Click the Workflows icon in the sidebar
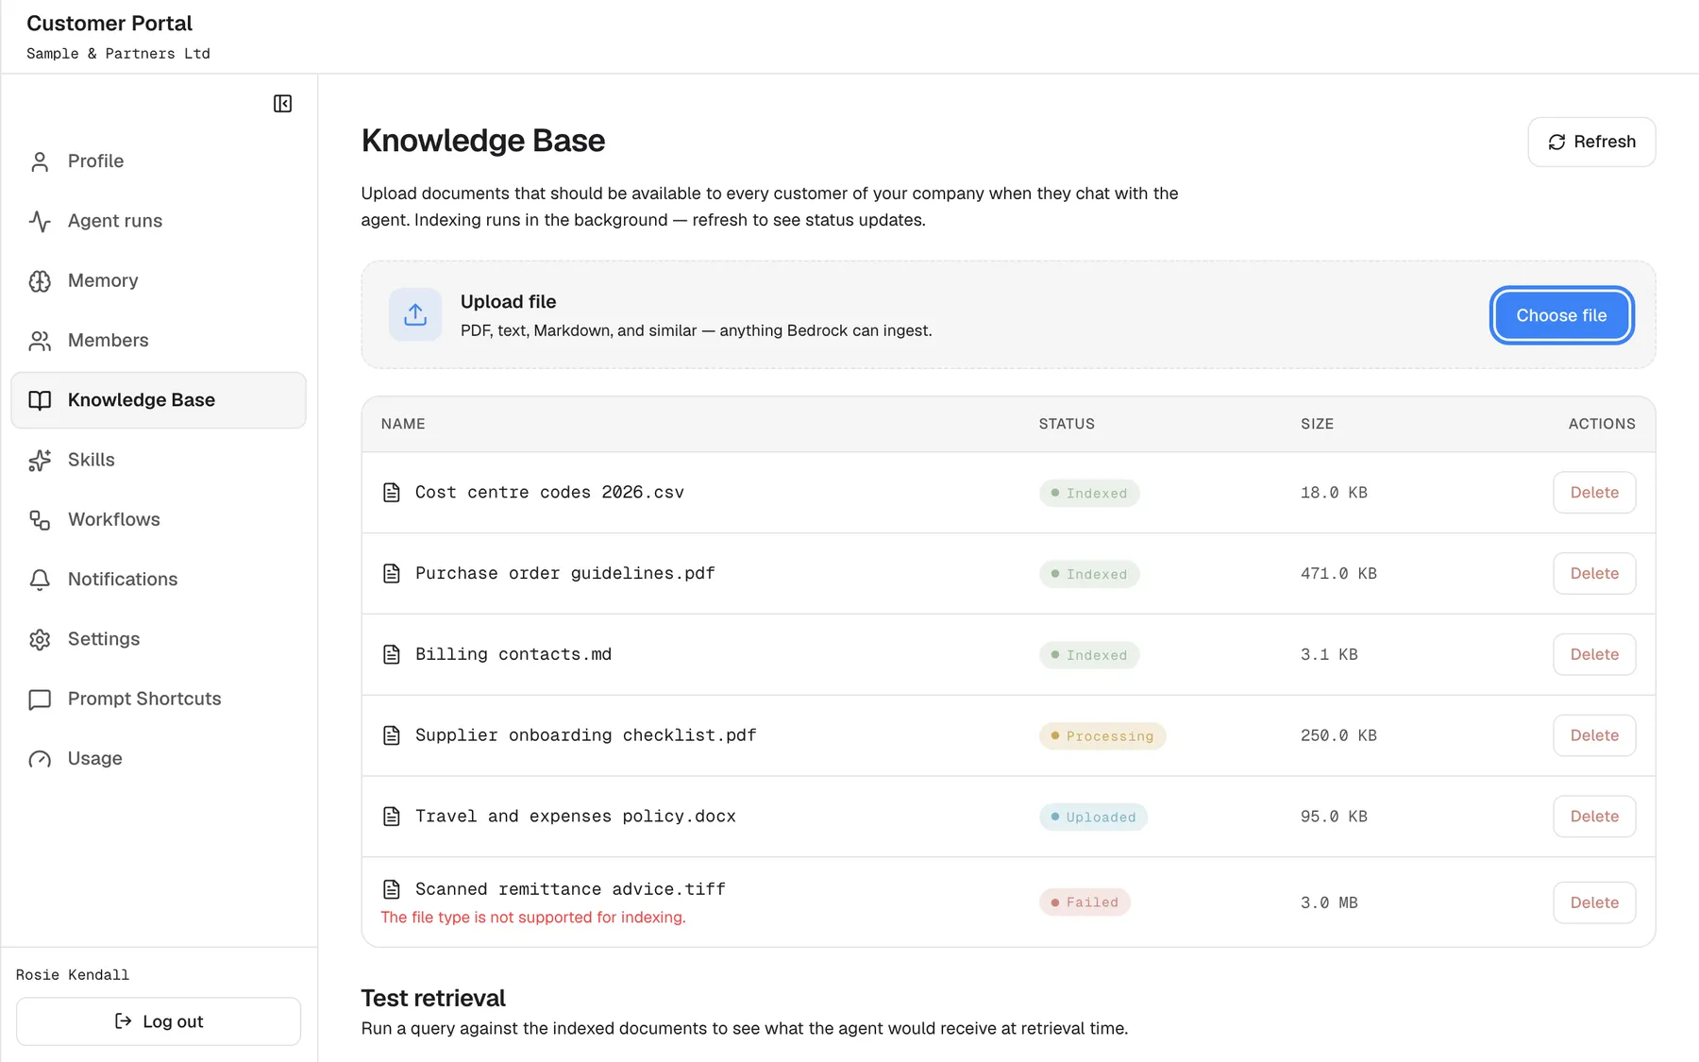This screenshot has width=1699, height=1062. point(40,520)
